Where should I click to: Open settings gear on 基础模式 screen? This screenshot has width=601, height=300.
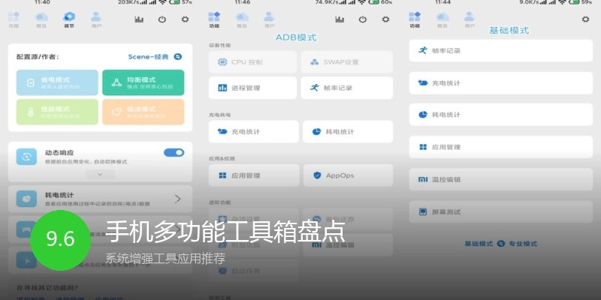tap(585, 19)
